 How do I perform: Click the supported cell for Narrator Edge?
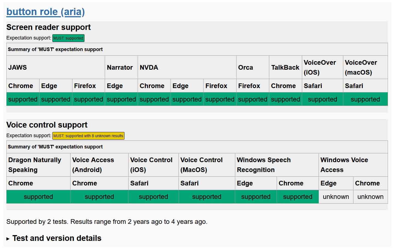coord(121,99)
